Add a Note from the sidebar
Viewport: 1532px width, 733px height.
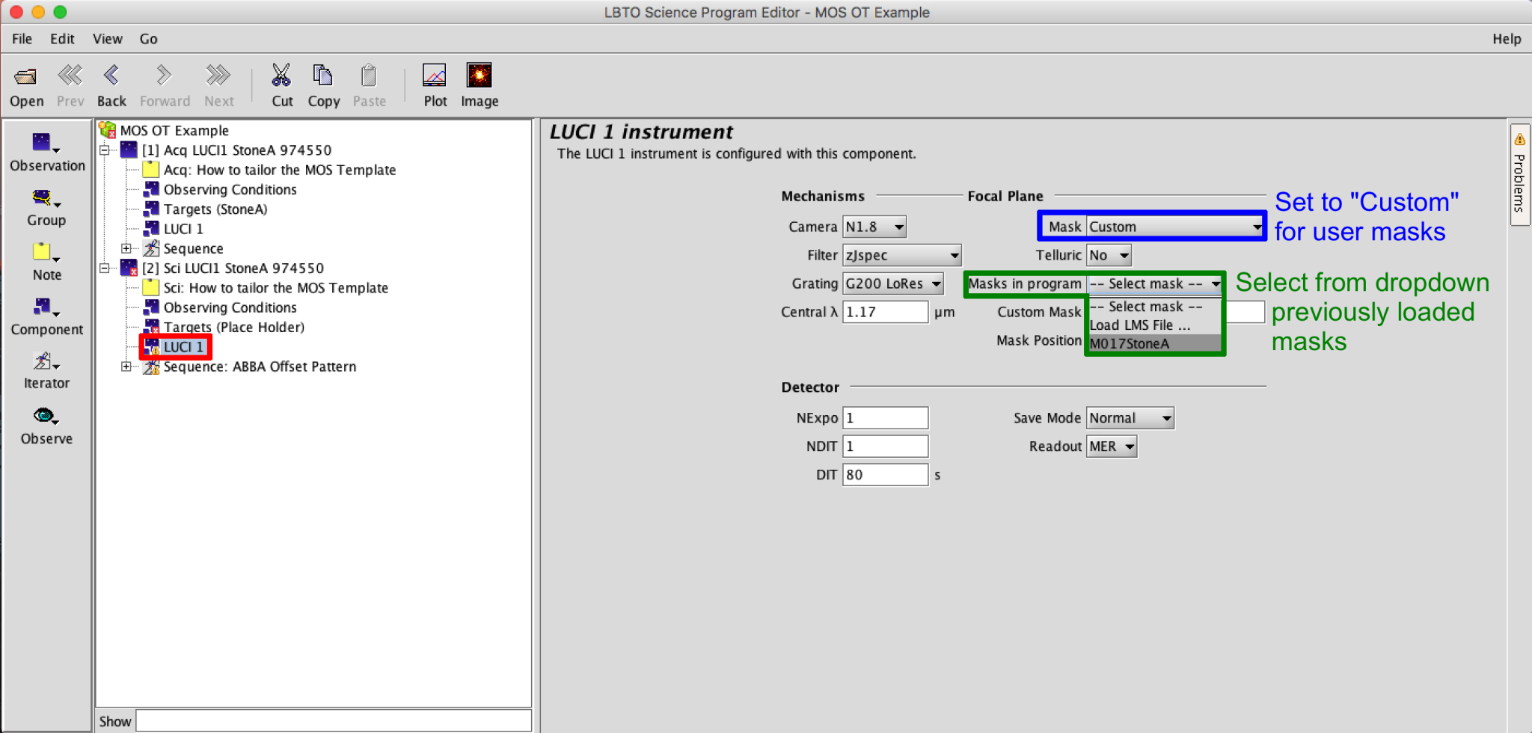(46, 262)
